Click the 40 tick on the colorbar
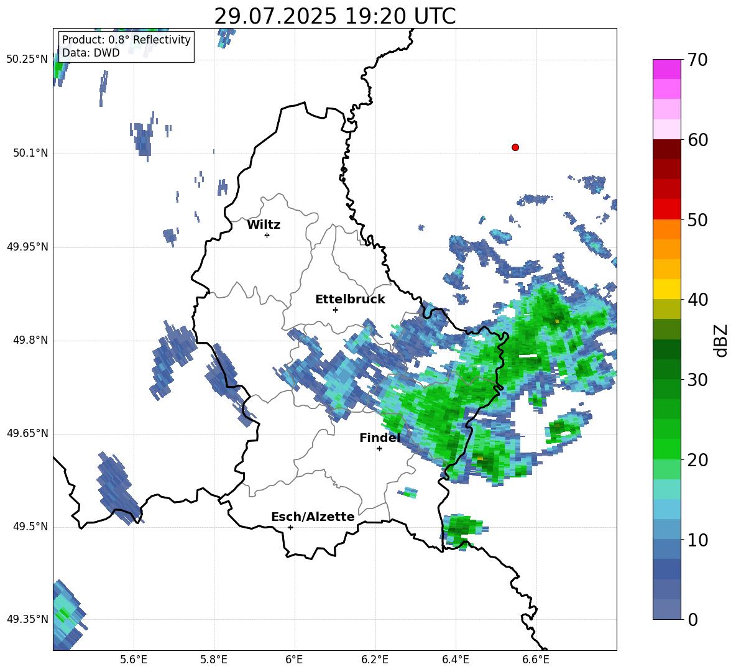 pos(698,300)
